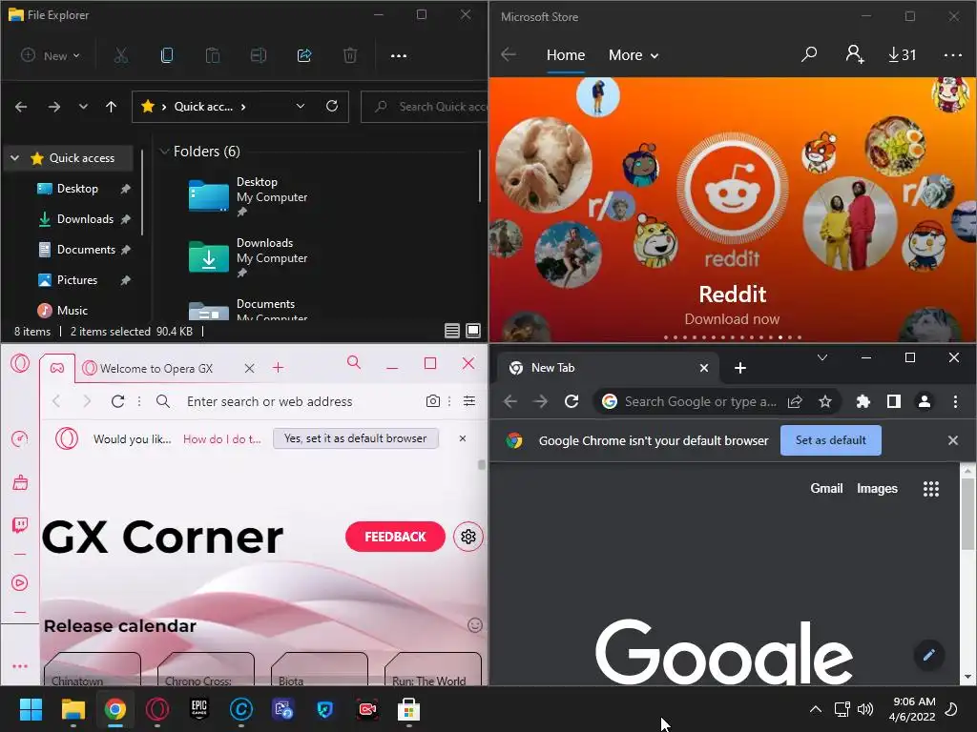
Task: Click the FEEDBACK button in GX Corner
Action: (395, 537)
